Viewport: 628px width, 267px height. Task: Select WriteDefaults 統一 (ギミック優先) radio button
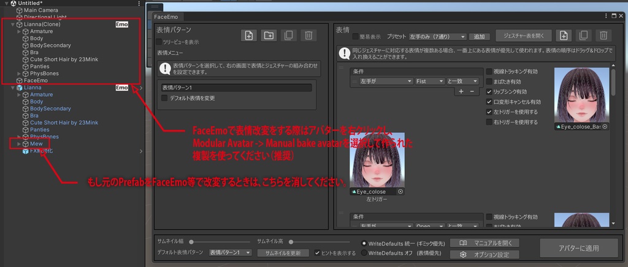click(x=364, y=243)
